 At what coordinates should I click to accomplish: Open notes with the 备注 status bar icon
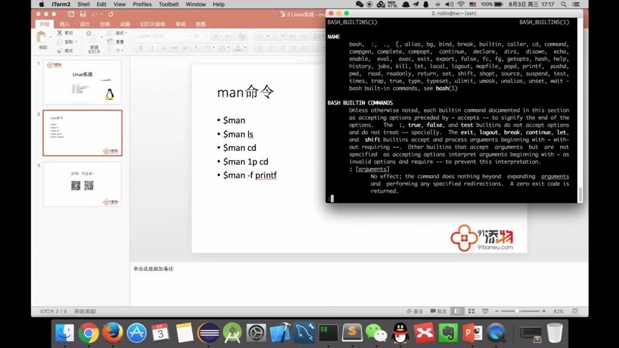pos(415,310)
